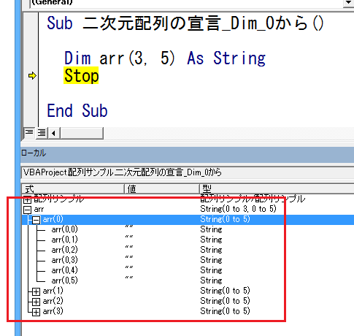This screenshot has width=354, height=336.
Task: Click the String(0 to 5) type of arr(1)
Action: coord(225,291)
